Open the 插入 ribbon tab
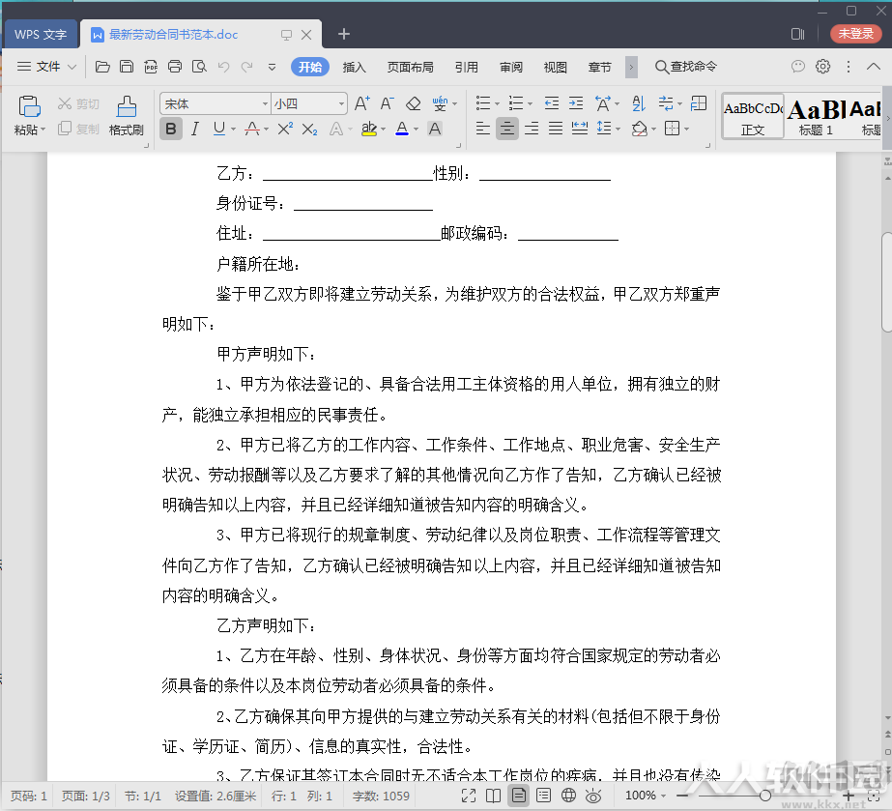892x811 pixels. coord(354,67)
